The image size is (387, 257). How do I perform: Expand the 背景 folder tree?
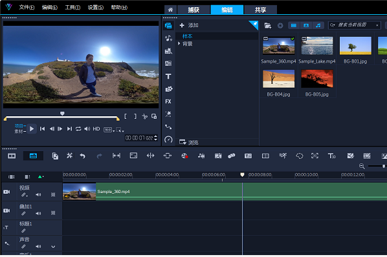click(179, 43)
